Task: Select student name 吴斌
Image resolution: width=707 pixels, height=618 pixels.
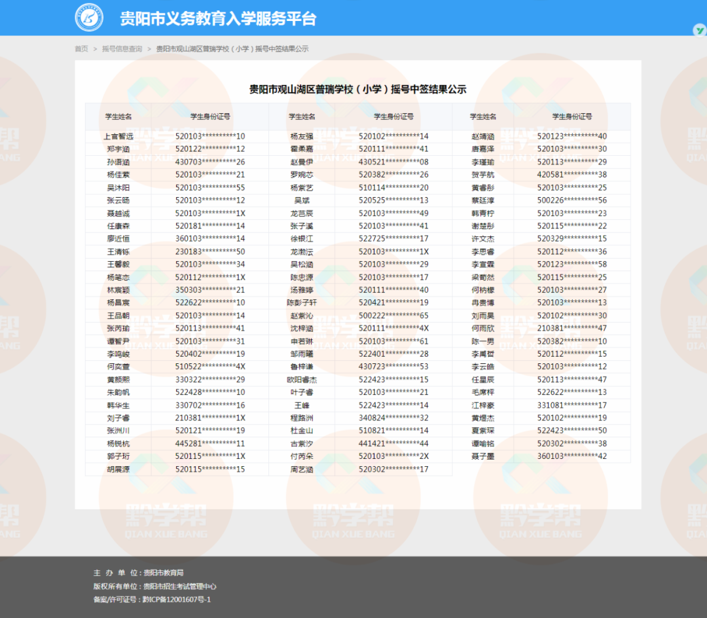Action: pyautogui.click(x=302, y=200)
